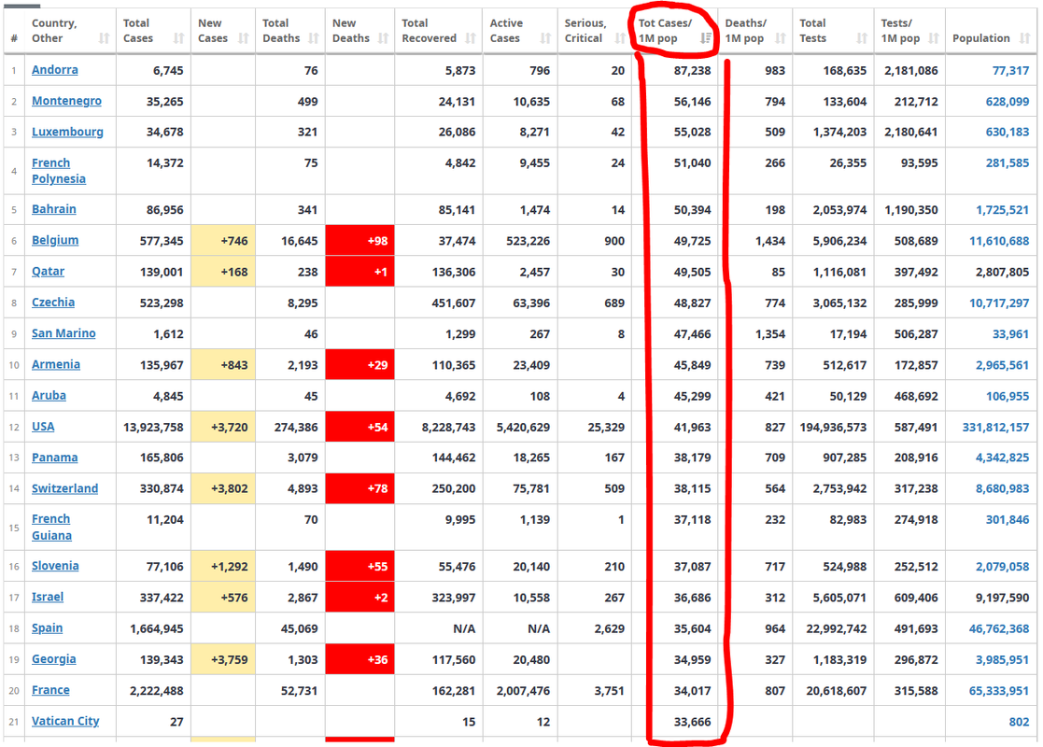Open the Andorra country link

(x=54, y=70)
